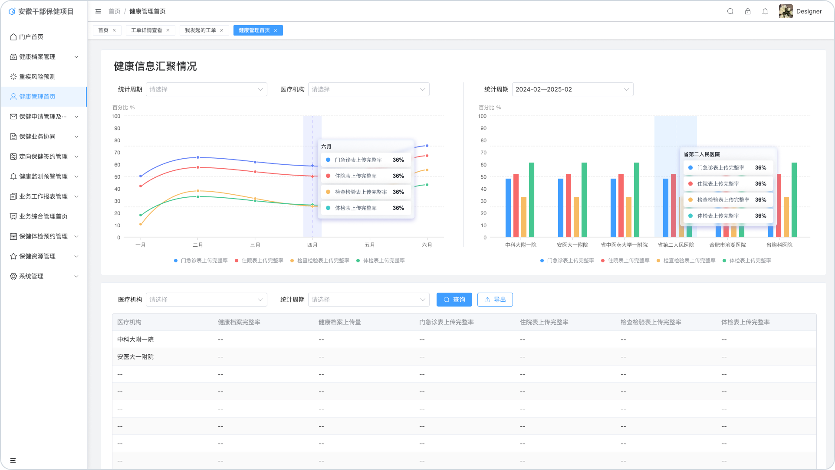Viewport: 835px width, 470px height.
Task: Click the bottom-left sidebar menu icon
Action: [x=13, y=460]
